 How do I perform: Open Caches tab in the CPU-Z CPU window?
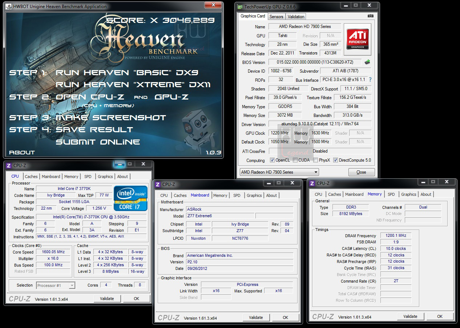click(x=31, y=177)
